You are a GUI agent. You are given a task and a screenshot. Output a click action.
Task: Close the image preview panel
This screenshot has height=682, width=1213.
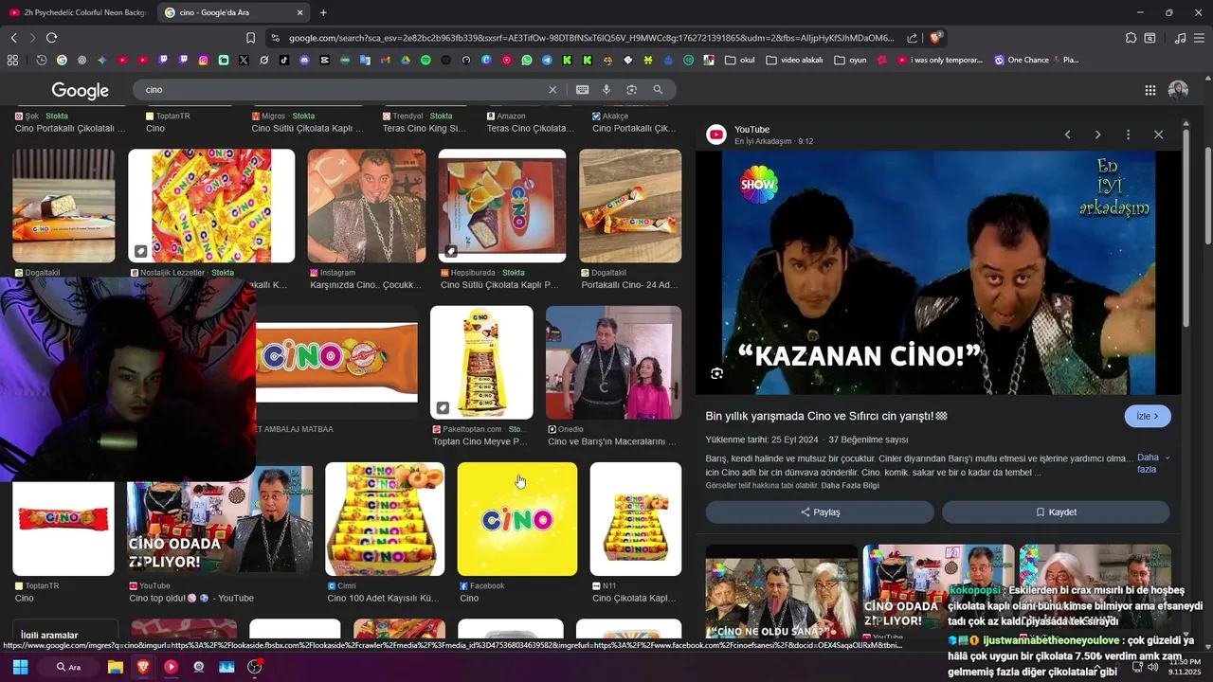[x=1158, y=135]
